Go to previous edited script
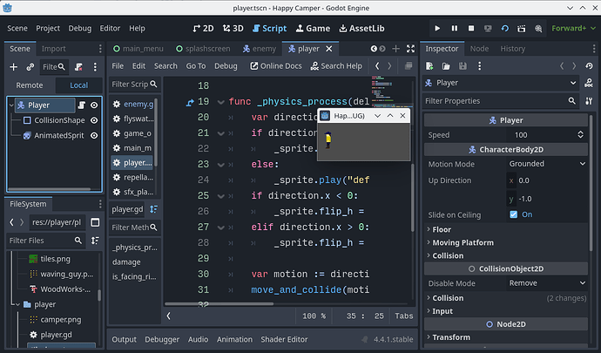Viewport: 601px width, 353px height. 377,66
